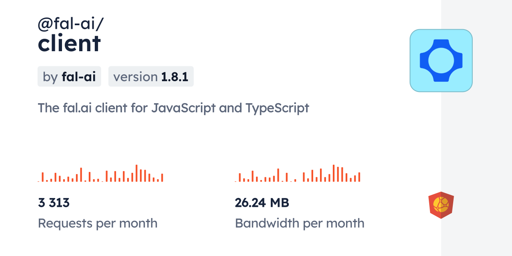The height and width of the screenshot is (256, 512).
Task: Click the "Requests per month" label
Action: coord(98,223)
